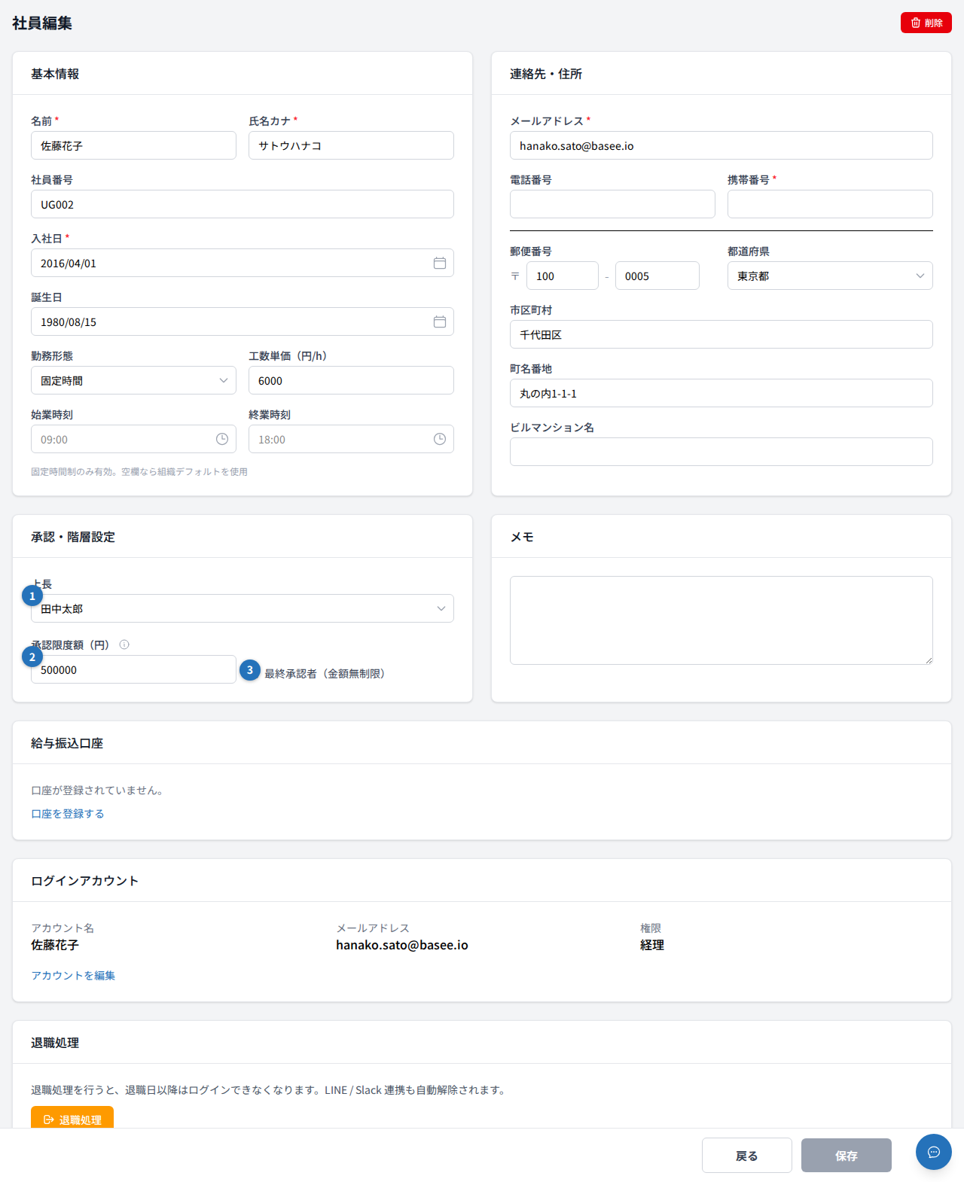964x1182 pixels.
Task: Focus the empty 携帯番号 field
Action: [x=830, y=204]
